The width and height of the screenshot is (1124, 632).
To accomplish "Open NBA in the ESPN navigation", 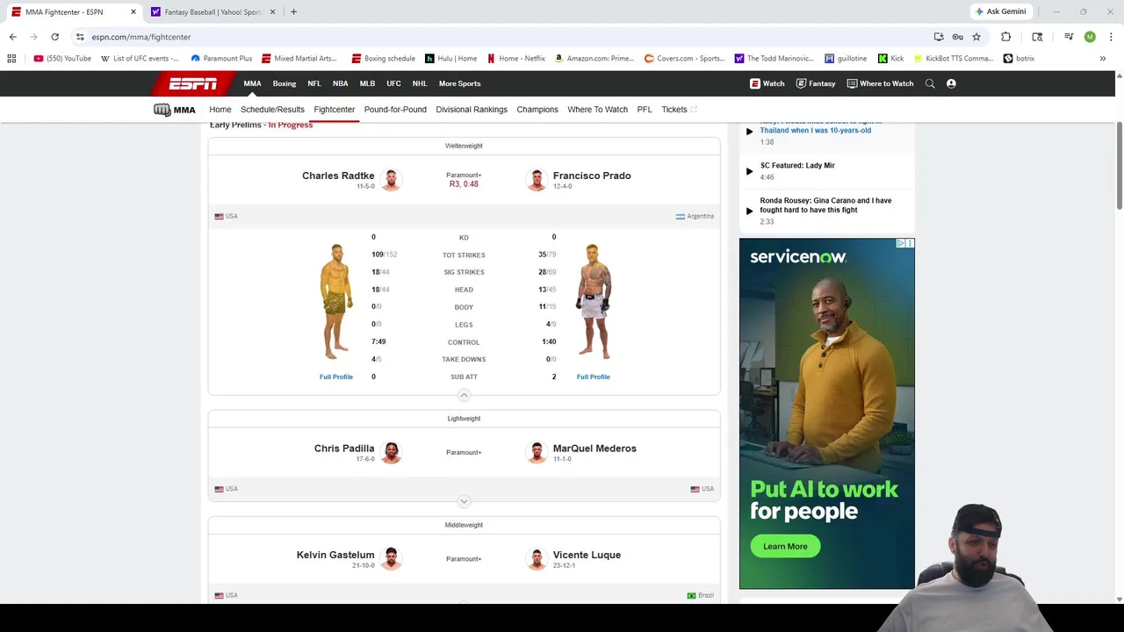I will point(340,83).
